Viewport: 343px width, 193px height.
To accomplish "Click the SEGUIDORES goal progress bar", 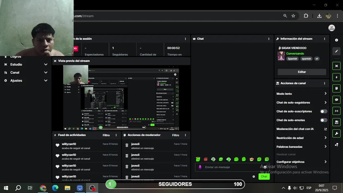I will click(x=175, y=184).
